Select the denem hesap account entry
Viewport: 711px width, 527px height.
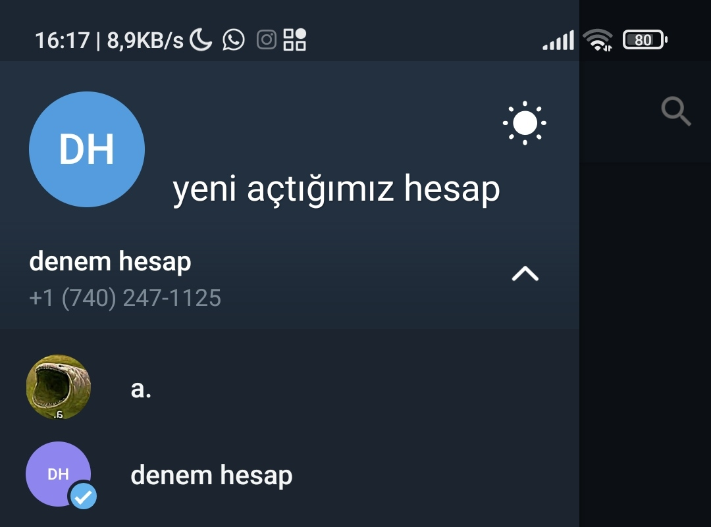point(289,474)
